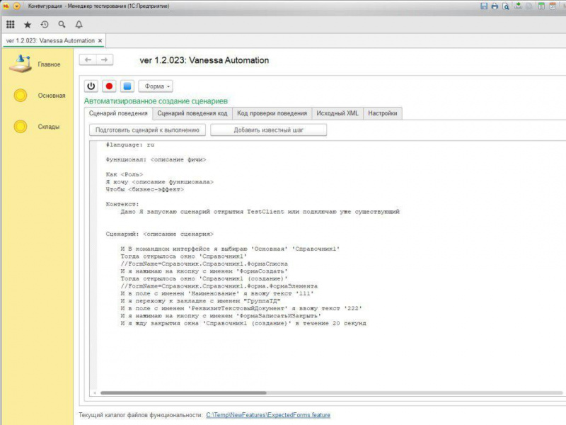Switch to Код проверки поведения tab
Viewport: 566px width, 425px height.
[272, 113]
